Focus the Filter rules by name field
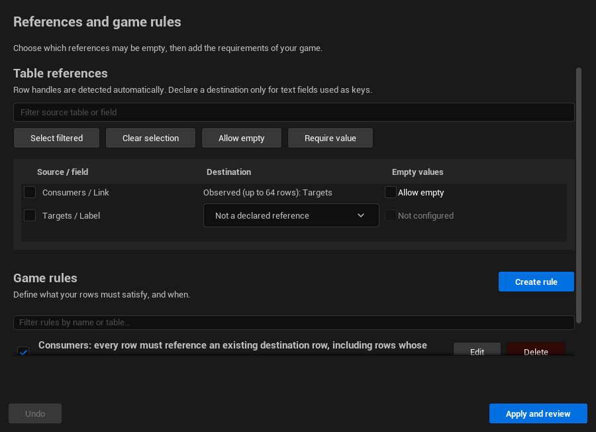 pos(294,323)
